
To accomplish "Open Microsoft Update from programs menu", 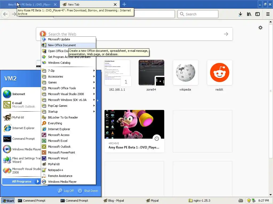I will point(69,39).
